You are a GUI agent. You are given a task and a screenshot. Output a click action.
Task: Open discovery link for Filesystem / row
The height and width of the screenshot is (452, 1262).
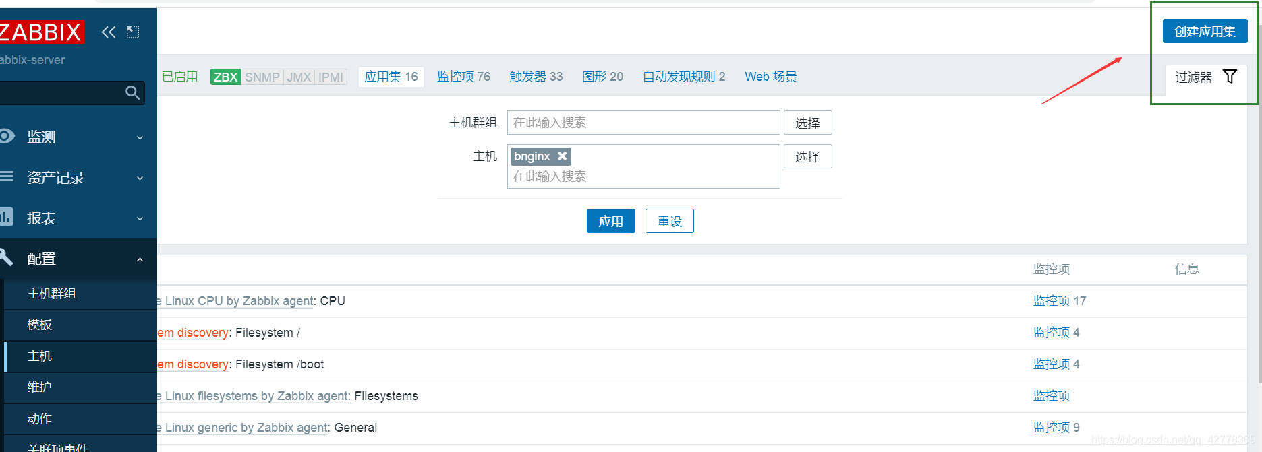click(193, 333)
